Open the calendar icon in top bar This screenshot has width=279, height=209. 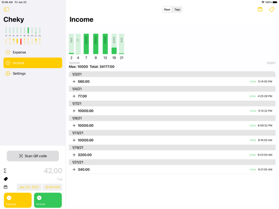(x=260, y=10)
